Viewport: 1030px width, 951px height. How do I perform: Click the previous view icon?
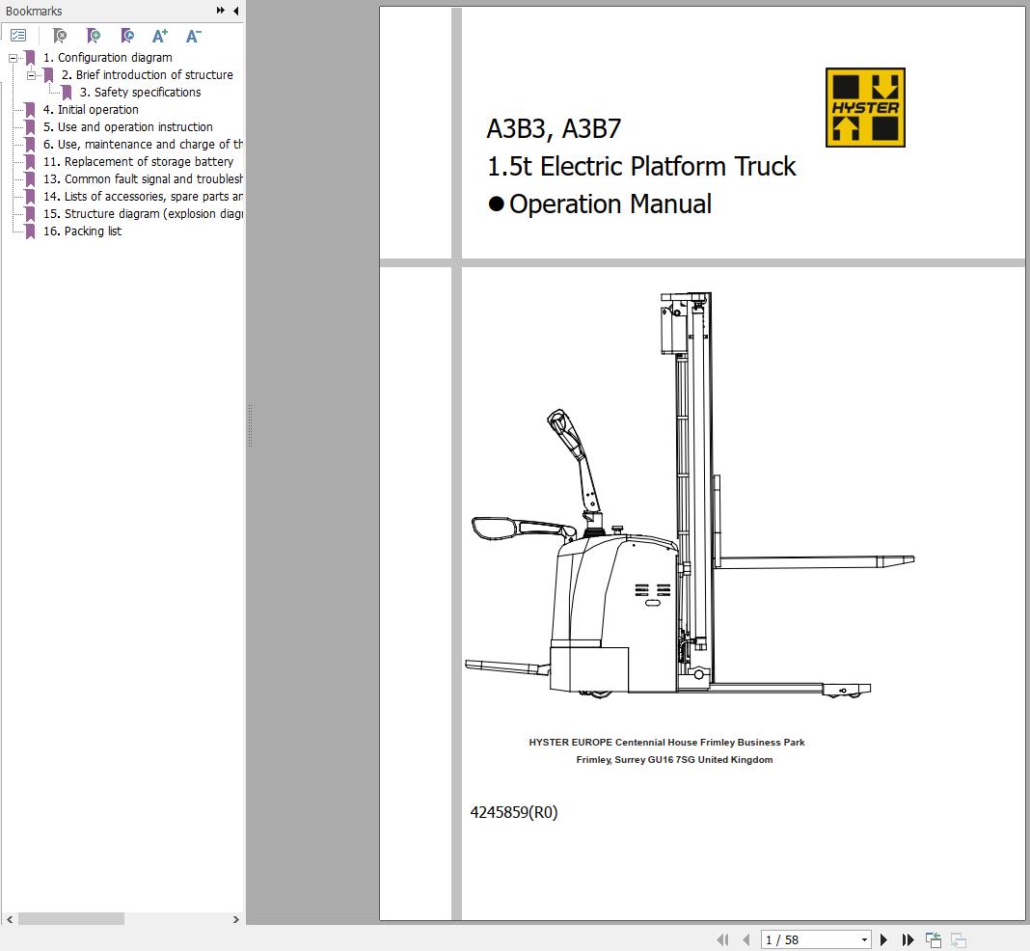point(934,939)
